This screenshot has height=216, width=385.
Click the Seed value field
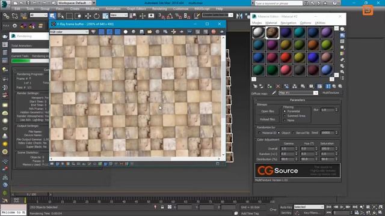(x=327, y=133)
